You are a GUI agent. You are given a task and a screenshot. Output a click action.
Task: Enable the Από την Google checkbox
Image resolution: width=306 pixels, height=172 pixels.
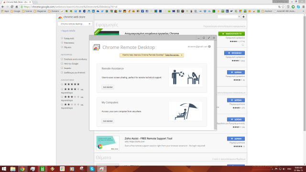click(x=62, y=64)
